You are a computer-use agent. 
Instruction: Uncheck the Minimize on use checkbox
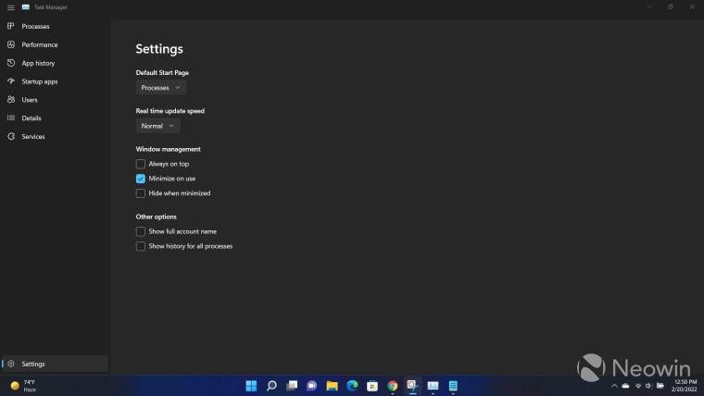141,179
